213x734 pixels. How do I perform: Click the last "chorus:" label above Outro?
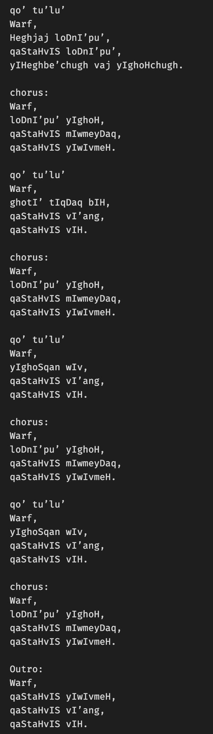[29, 587]
